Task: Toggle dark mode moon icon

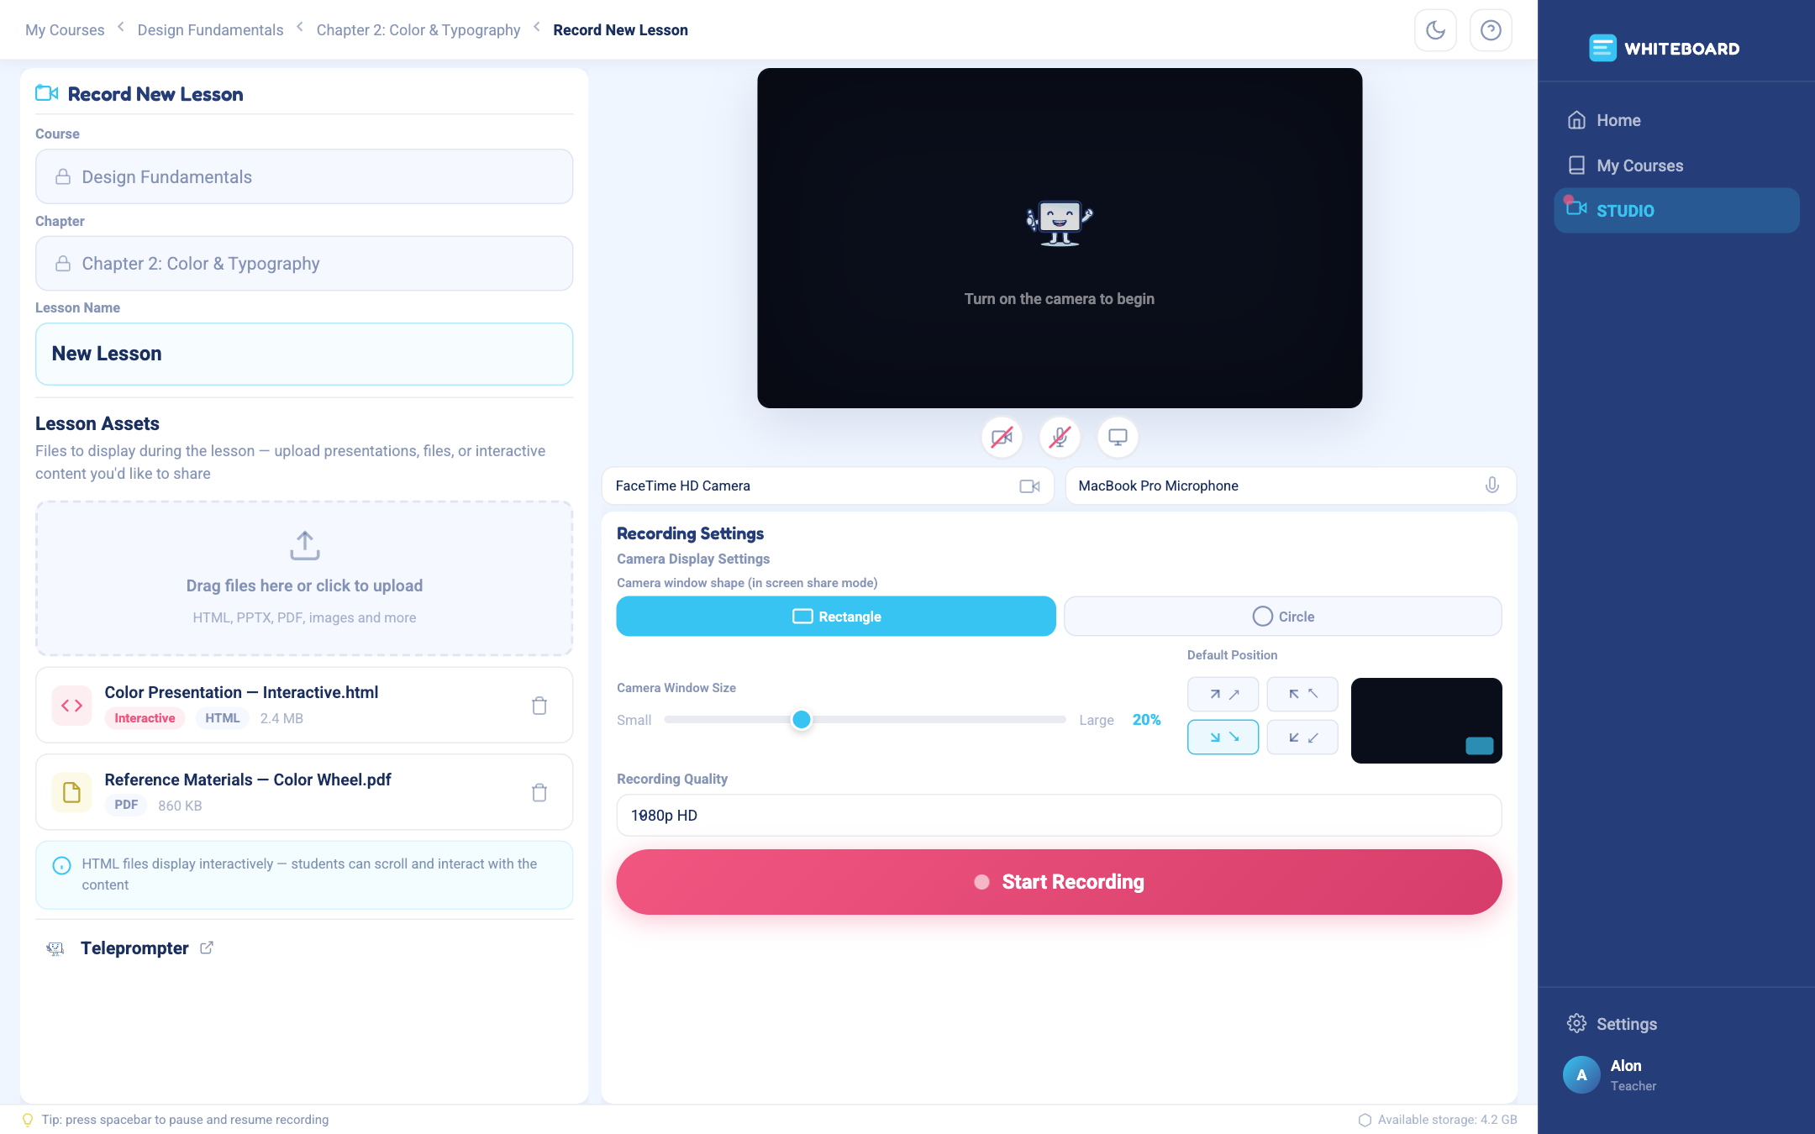Action: pos(1435,30)
